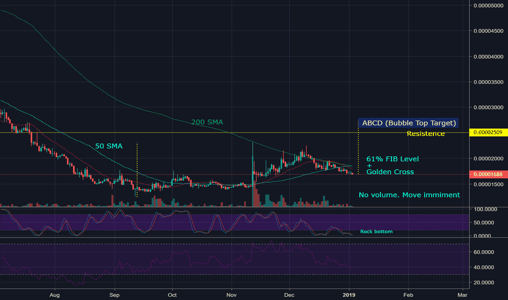Click the 0.00003000 price axis label
Image resolution: width=508 pixels, height=300 pixels.
488,107
